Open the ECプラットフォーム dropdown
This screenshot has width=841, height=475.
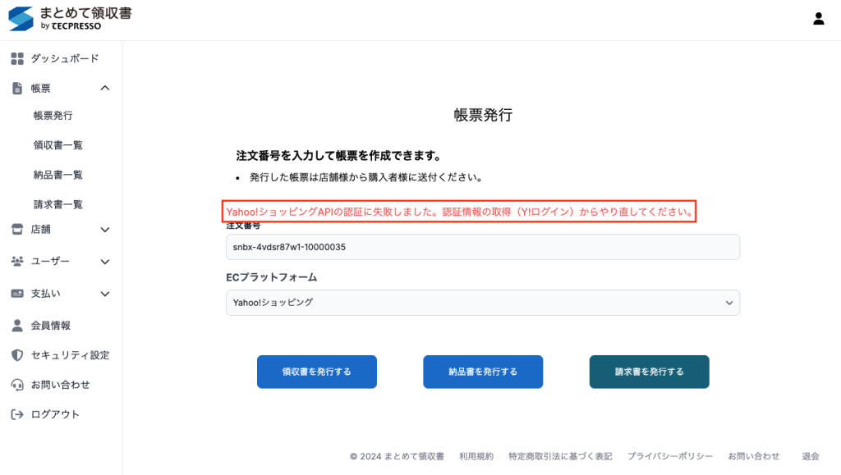tap(482, 303)
